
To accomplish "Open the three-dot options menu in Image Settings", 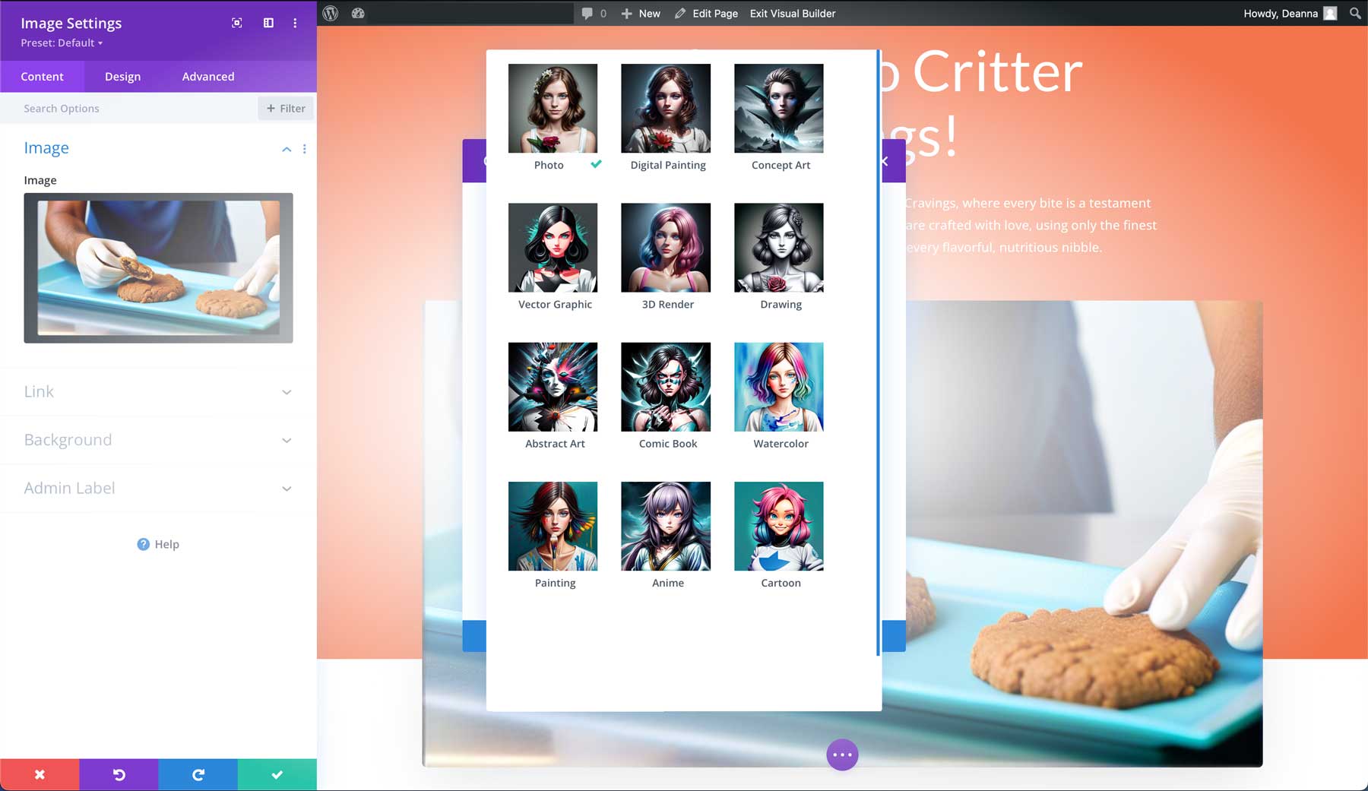I will pyautogui.click(x=295, y=23).
